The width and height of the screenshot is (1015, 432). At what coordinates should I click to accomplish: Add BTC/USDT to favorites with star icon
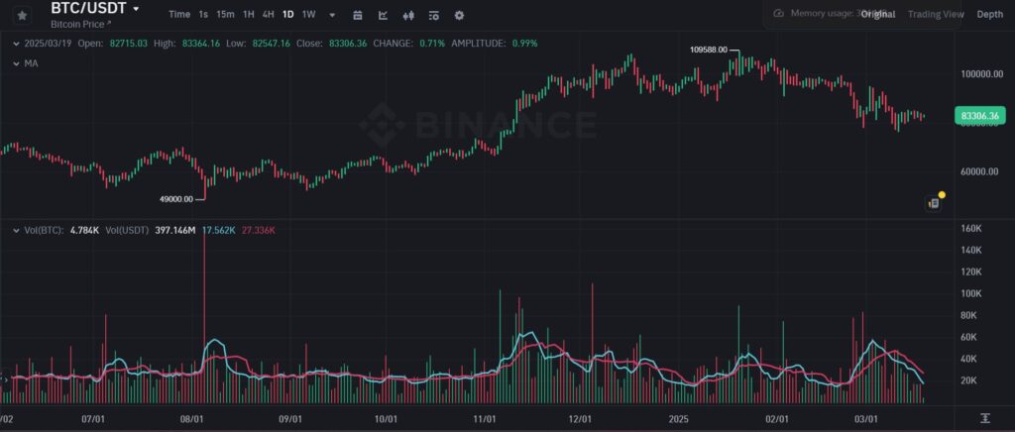(22, 15)
